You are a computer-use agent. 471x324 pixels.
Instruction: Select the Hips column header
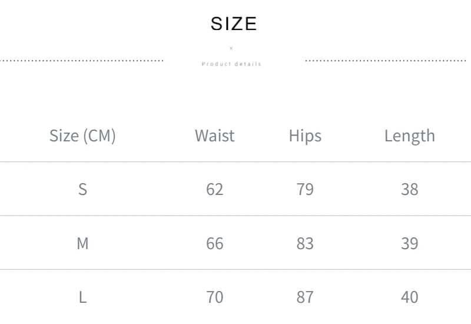coord(305,135)
